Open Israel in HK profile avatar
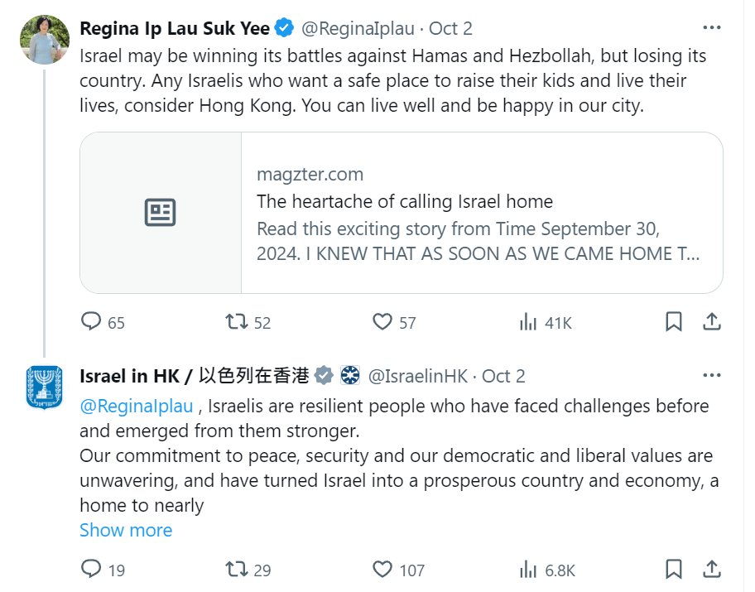The image size is (755, 592). coord(45,387)
